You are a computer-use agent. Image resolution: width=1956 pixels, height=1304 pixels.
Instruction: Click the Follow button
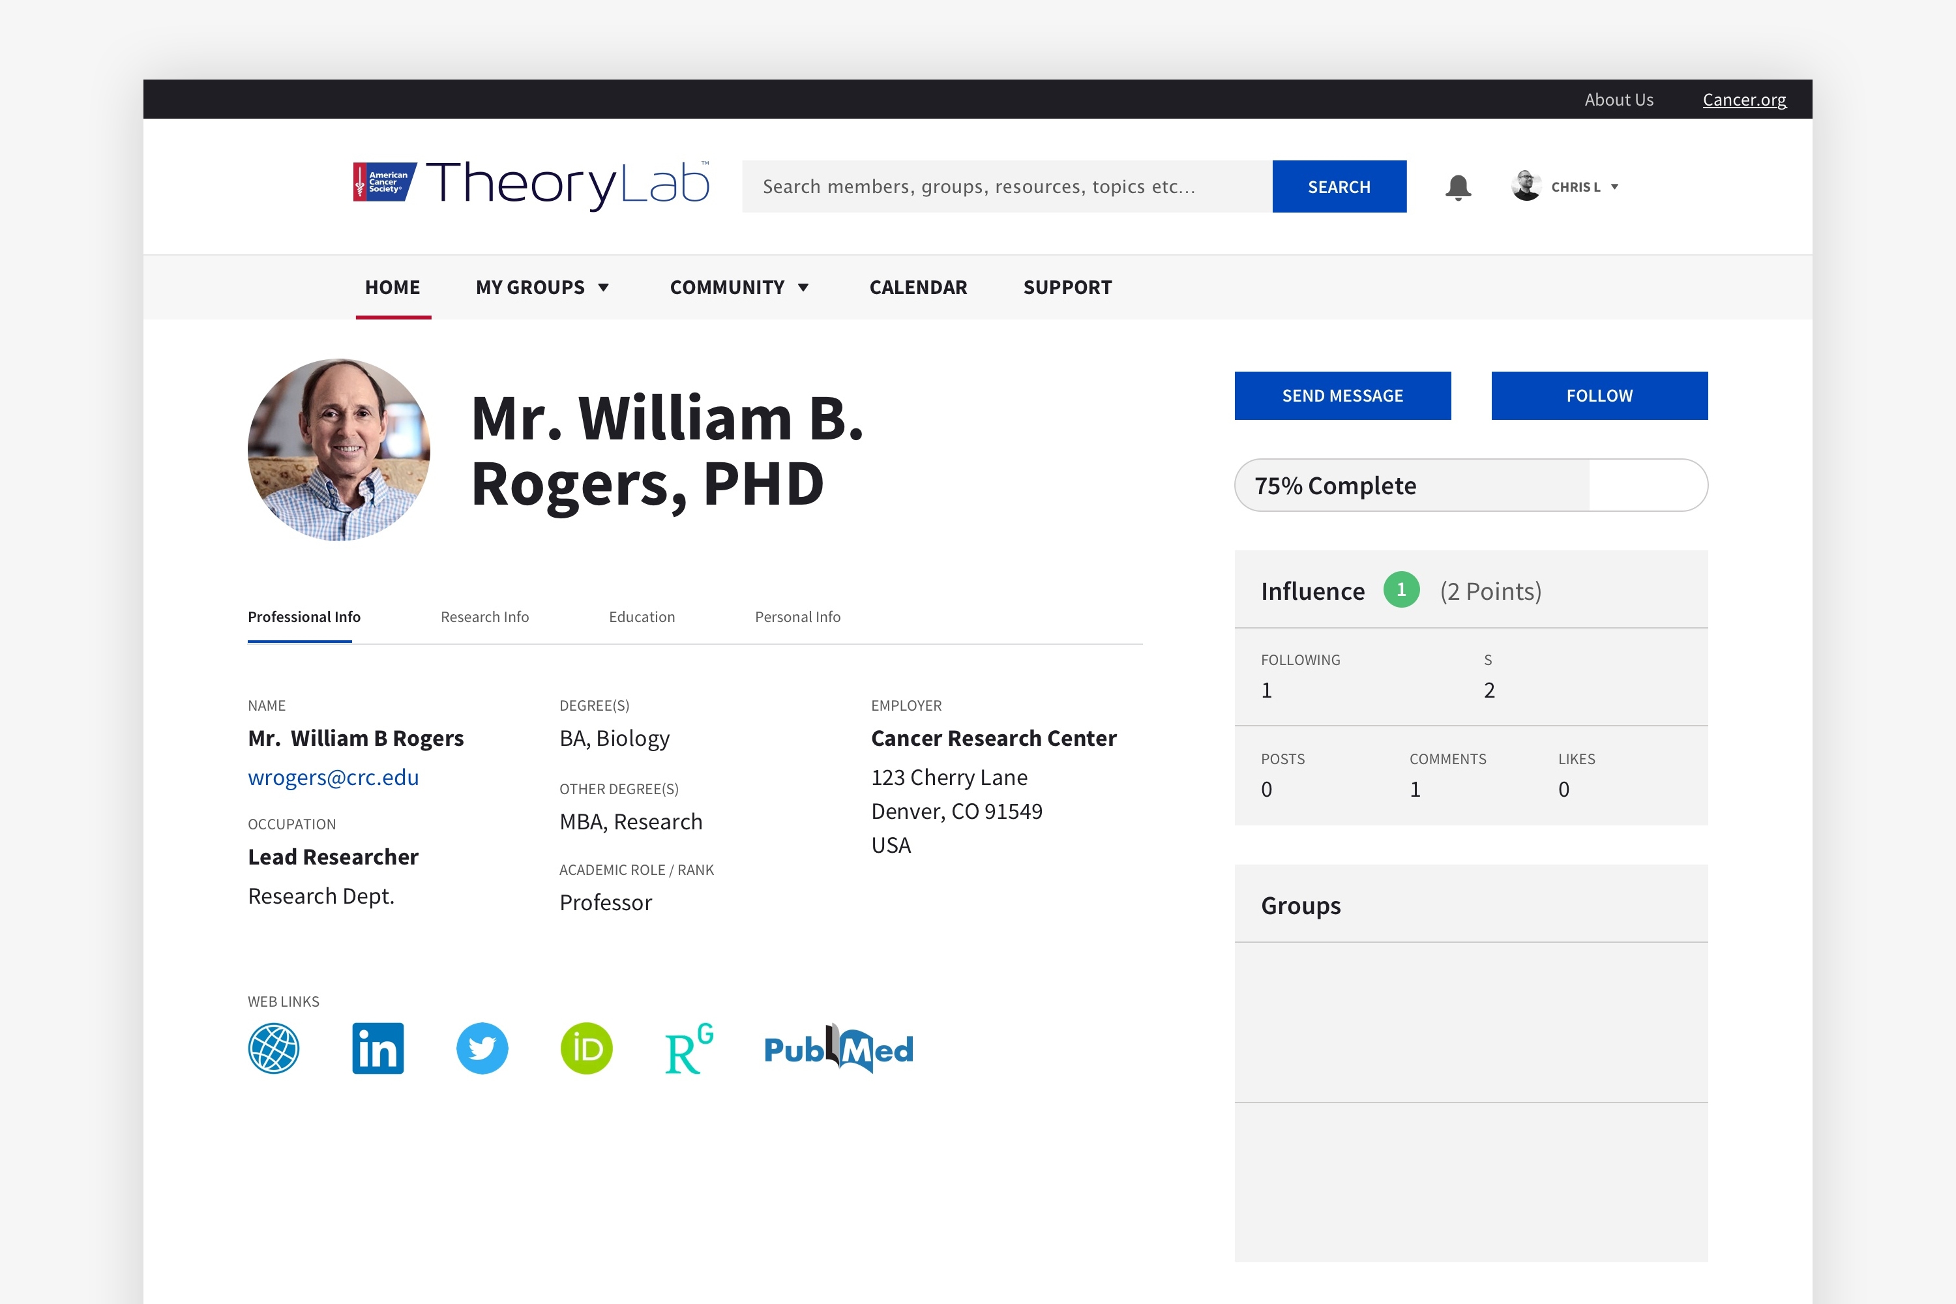[1599, 396]
